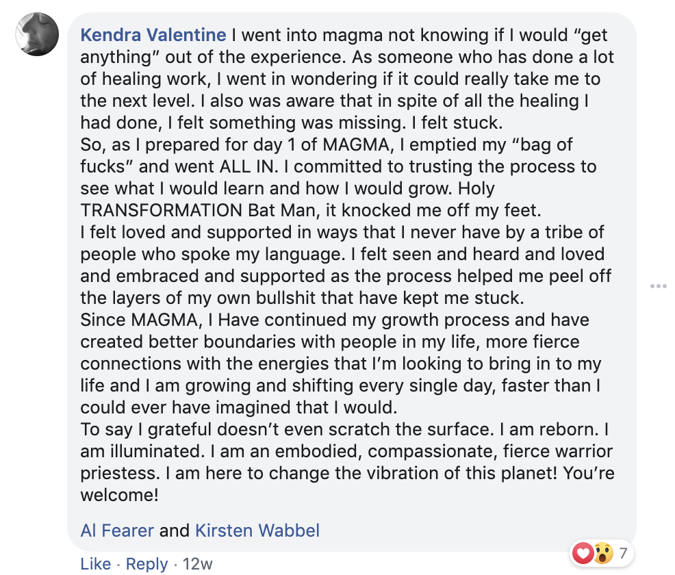Image resolution: width=675 pixels, height=575 pixels.
Task: Open the 12w timestamp permalink
Action: pos(198,563)
